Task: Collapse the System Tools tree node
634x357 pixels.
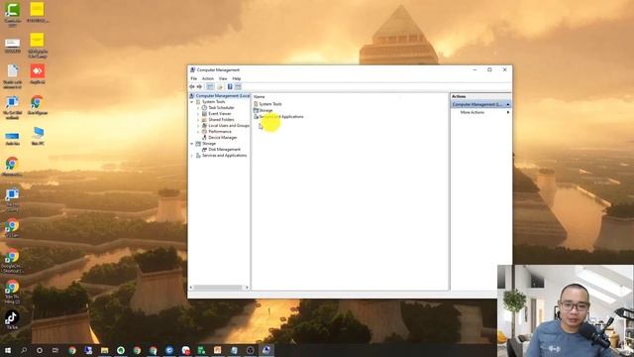Action: [x=191, y=102]
